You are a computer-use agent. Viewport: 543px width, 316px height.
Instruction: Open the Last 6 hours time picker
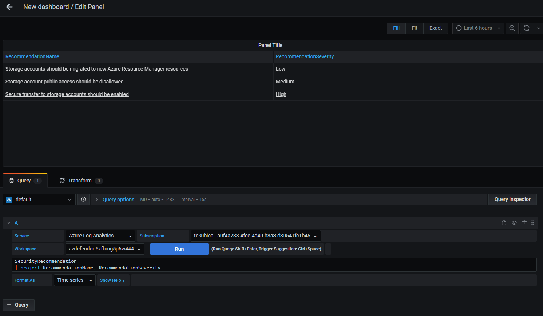coord(478,28)
